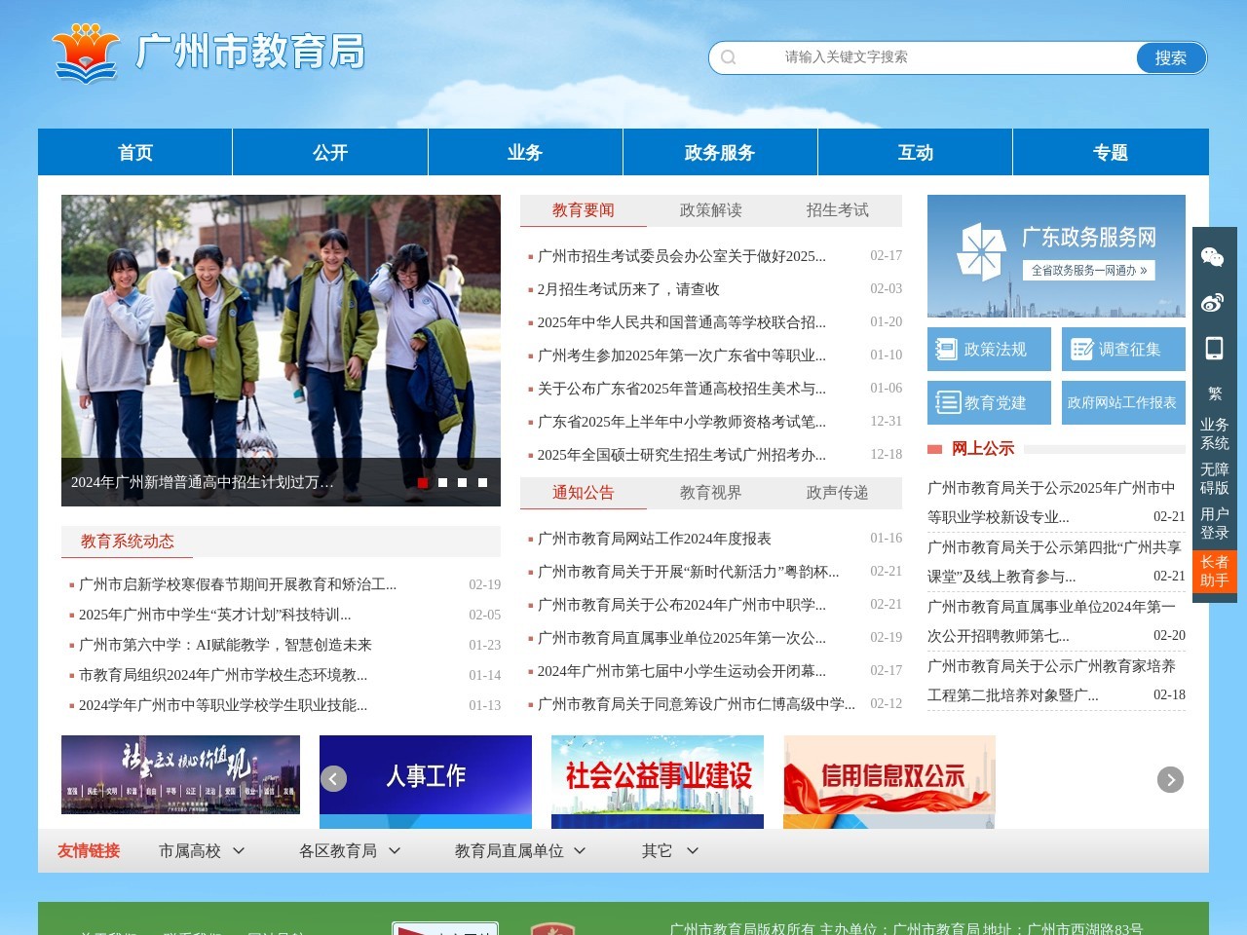This screenshot has width=1247, height=935.
Task: Open 教育系统动态 section heading
Action: (128, 542)
